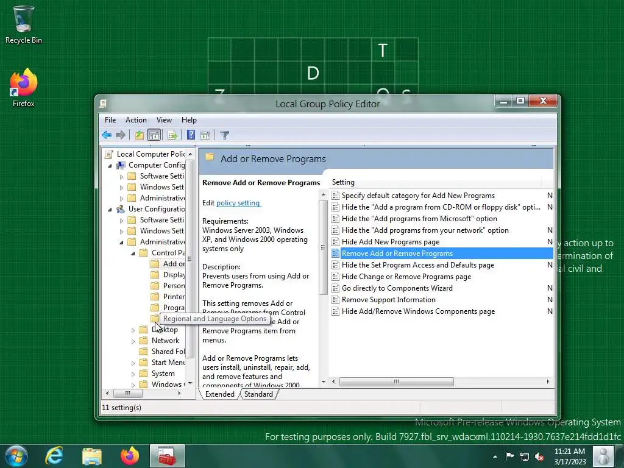Select 'Hide Change or Remove Programs page'
This screenshot has width=624, height=468.
[x=406, y=277]
